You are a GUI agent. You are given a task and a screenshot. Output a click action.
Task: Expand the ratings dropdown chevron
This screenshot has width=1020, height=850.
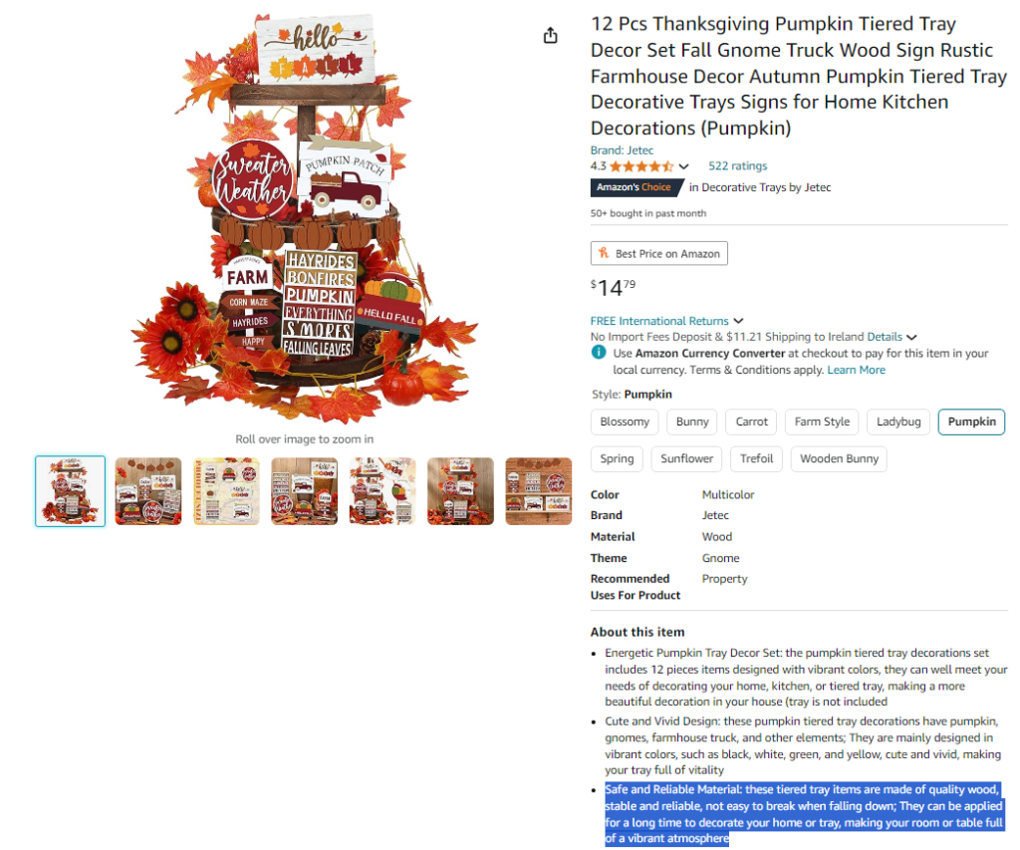[x=683, y=166]
